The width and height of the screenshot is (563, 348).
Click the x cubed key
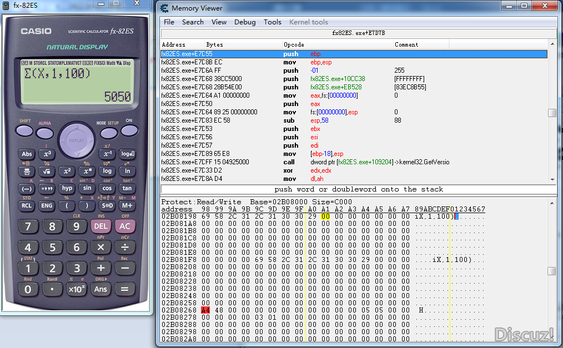tap(47, 154)
